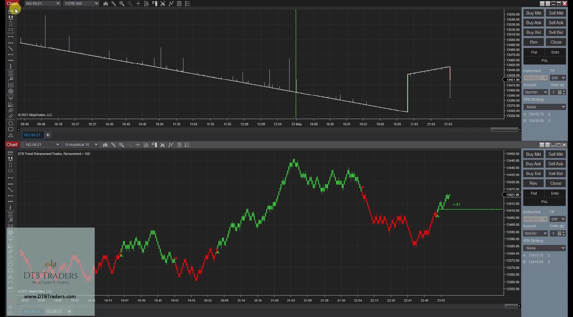This screenshot has height=317, width=573.
Task: Toggle the Chart Trader panel visibility
Action: pyautogui.click(x=154, y=4)
